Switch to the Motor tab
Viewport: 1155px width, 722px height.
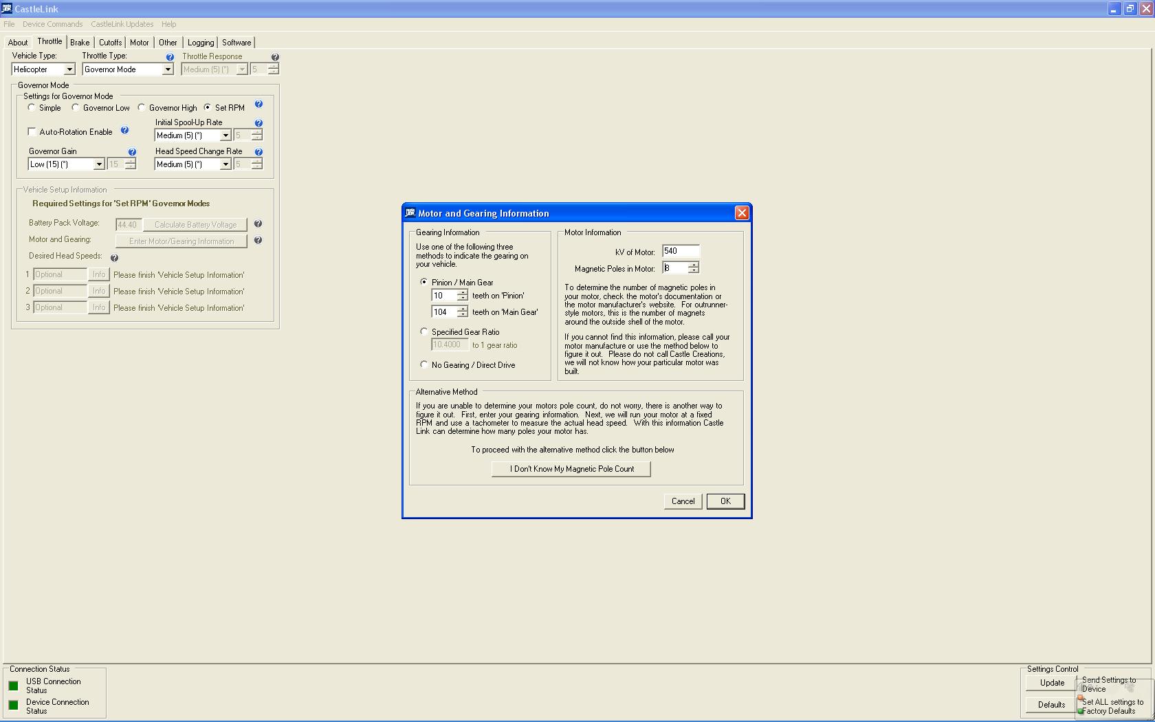point(140,43)
